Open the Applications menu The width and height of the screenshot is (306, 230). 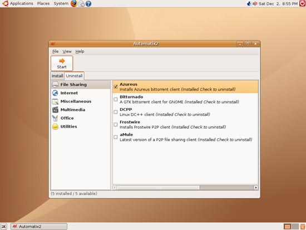[22, 3]
